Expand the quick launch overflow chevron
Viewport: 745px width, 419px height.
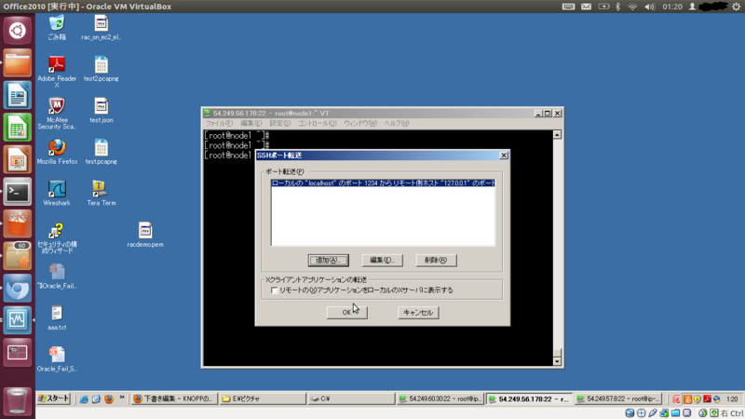tap(122, 398)
